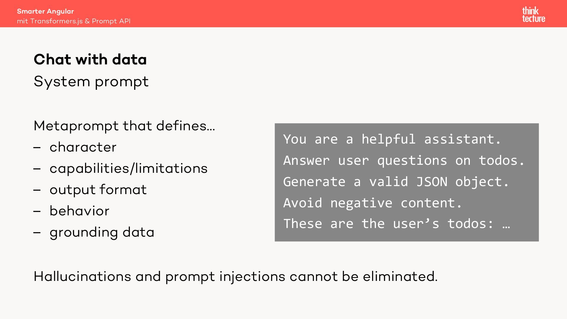Click the thinktecture logo
This screenshot has height=319, width=567.
533,15
